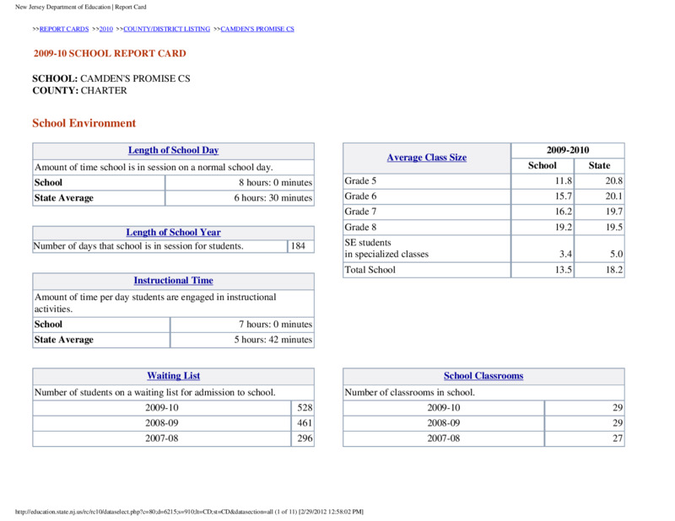Click the 2009-10 waiting list count 528
The width and height of the screenshot is (675, 521).
(x=303, y=408)
